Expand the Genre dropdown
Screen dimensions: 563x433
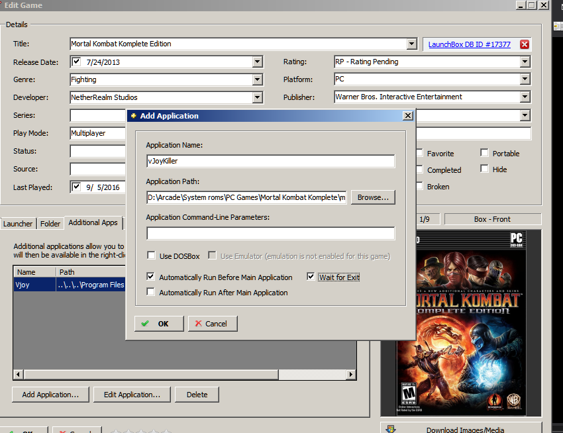point(258,79)
